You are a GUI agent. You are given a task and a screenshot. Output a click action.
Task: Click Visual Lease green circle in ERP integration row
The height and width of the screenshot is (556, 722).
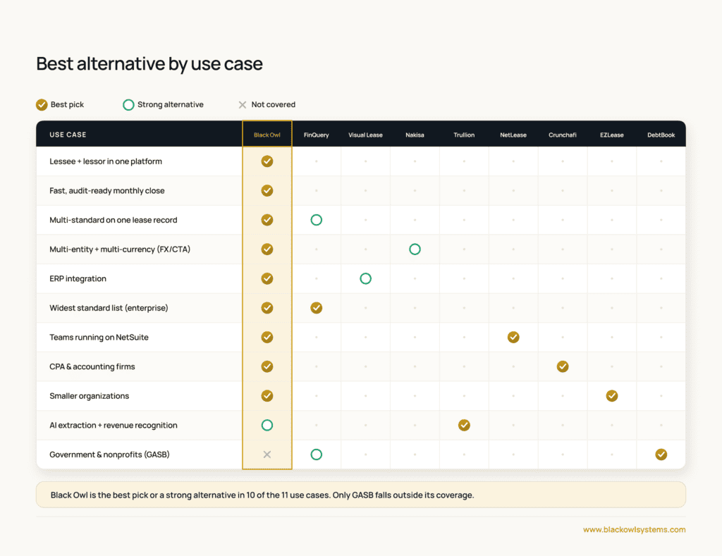(x=366, y=278)
